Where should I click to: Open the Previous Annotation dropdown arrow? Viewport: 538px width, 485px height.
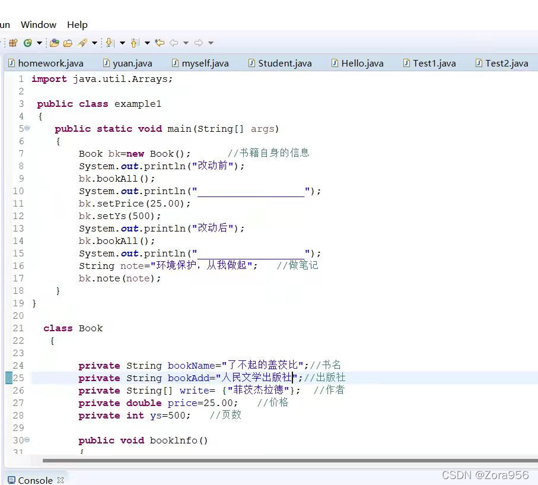[x=147, y=43]
